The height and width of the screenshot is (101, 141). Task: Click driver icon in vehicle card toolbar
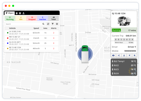pos(124,55)
